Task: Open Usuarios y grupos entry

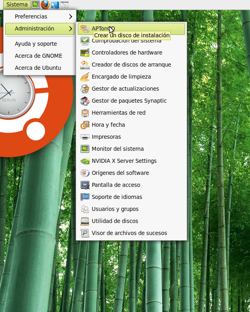Action: [115, 209]
